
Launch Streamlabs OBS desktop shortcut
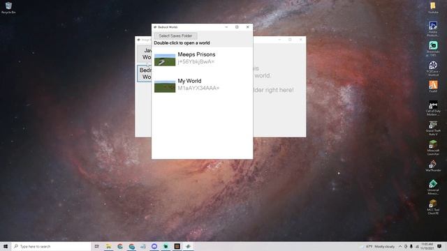pos(433,49)
